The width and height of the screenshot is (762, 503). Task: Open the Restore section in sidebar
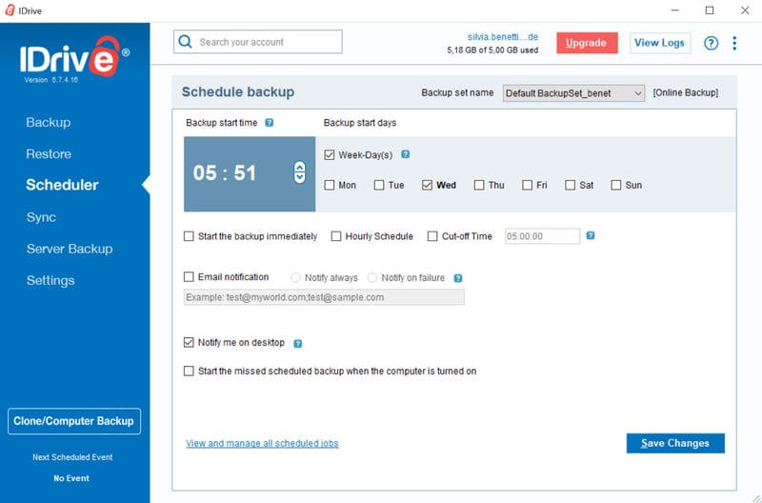49,153
